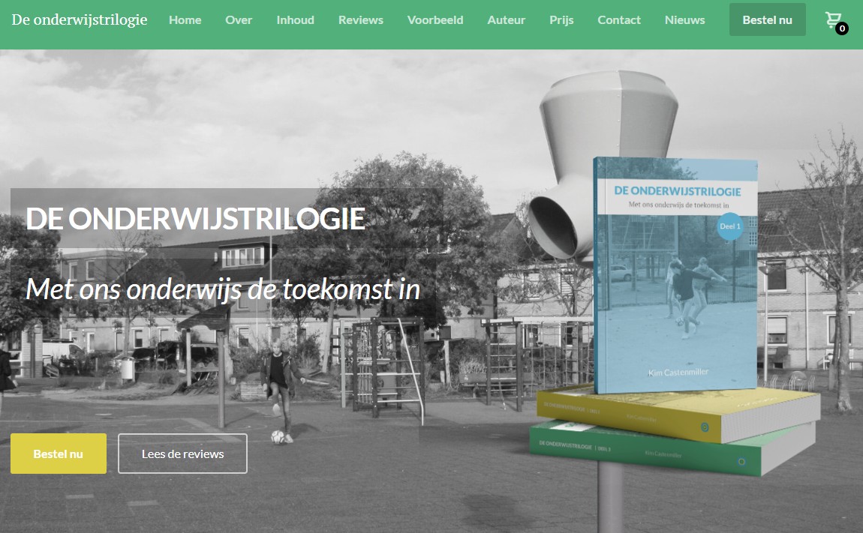
Task: Select Reviews in the navigation bar
Action: [360, 20]
